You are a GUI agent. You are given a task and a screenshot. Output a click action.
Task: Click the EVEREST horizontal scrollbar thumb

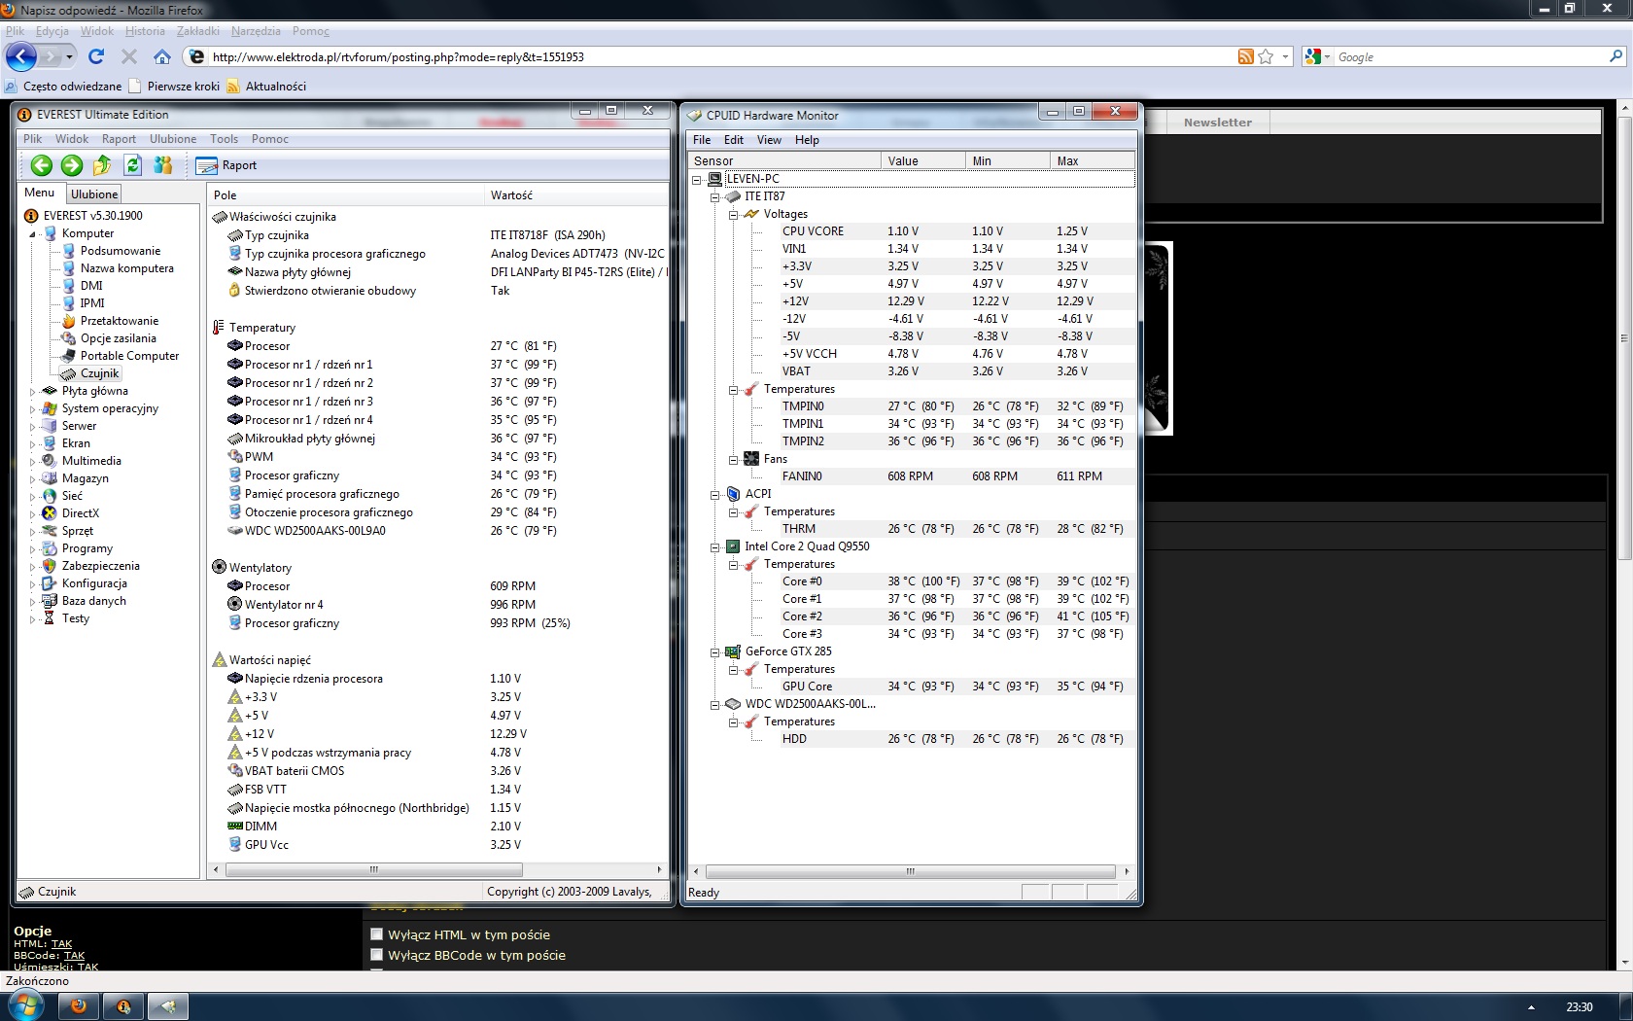pos(374,870)
